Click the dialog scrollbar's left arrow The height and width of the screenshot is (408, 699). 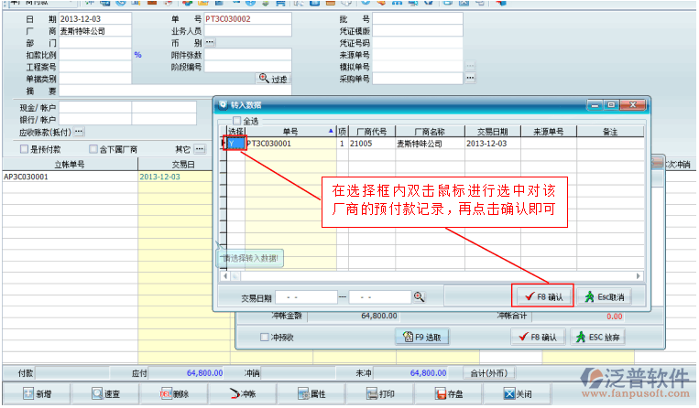point(225,276)
